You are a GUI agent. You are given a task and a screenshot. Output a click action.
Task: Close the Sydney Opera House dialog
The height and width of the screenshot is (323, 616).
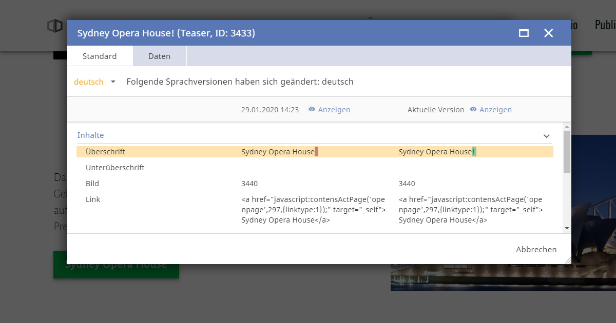549,33
